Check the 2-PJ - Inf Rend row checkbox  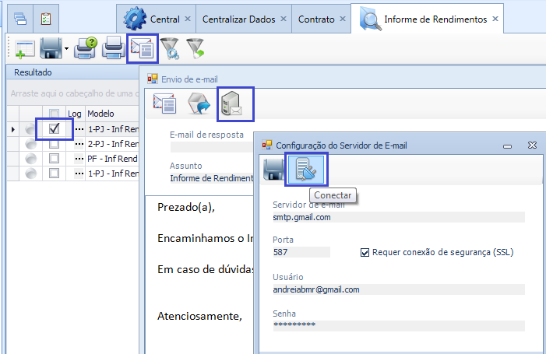[54, 144]
